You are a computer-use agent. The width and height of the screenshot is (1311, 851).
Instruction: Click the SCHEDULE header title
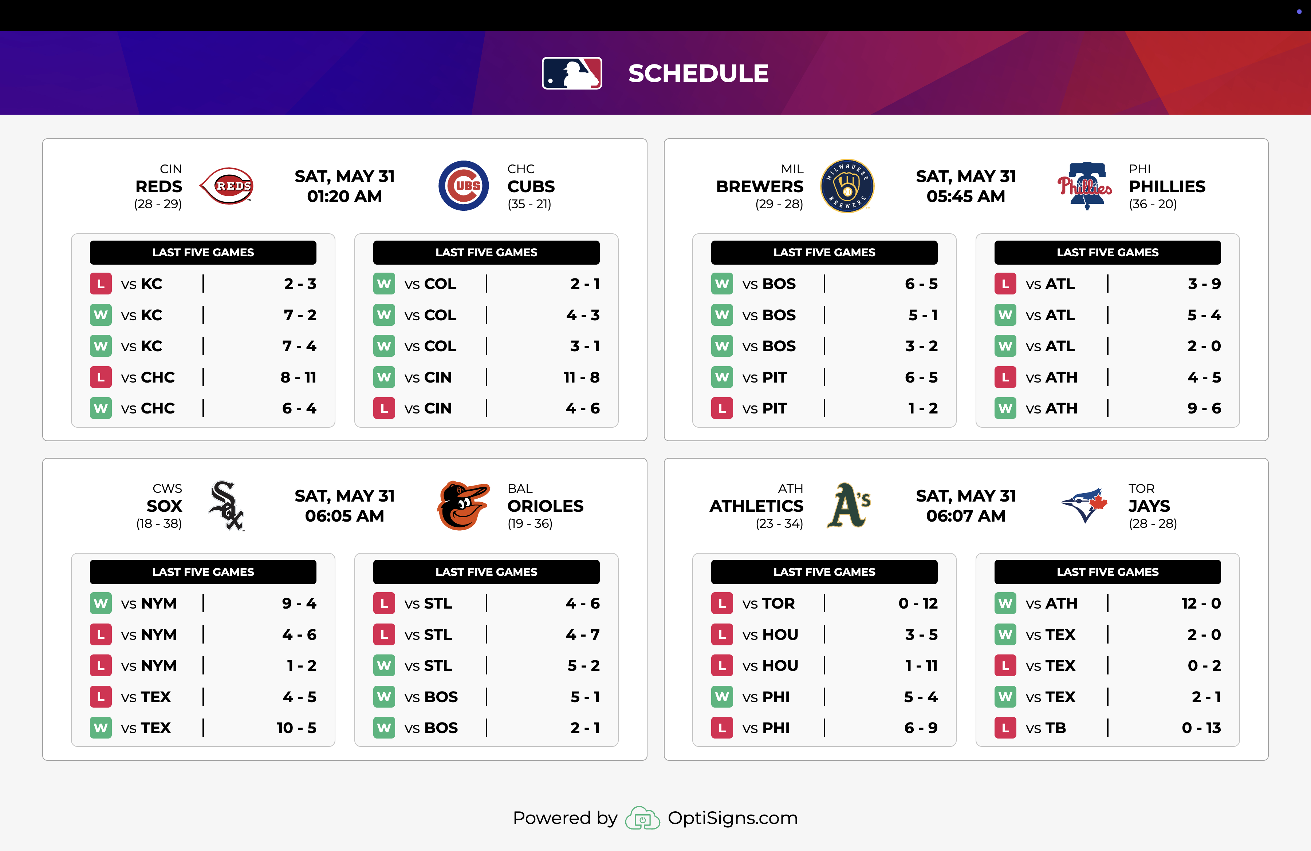tap(698, 74)
